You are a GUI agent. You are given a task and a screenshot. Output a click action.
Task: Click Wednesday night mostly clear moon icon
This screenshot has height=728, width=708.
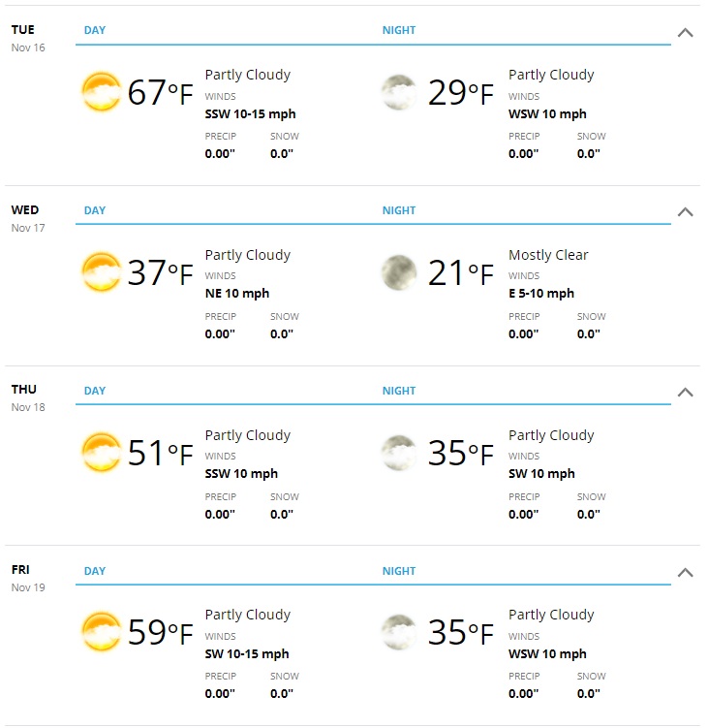click(x=398, y=272)
